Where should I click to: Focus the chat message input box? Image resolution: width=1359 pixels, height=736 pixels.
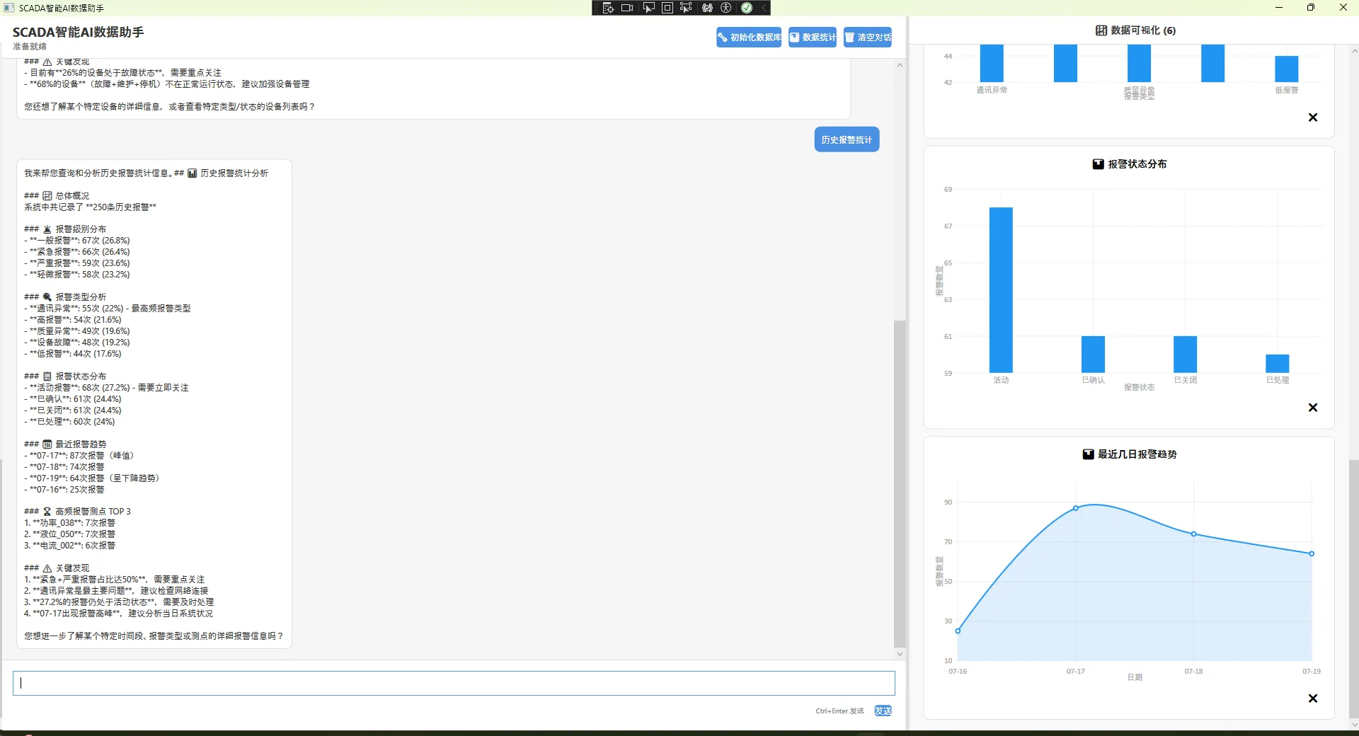click(x=454, y=683)
